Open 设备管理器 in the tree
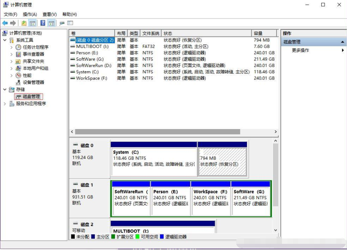This screenshot has width=347, height=250. click(33, 82)
